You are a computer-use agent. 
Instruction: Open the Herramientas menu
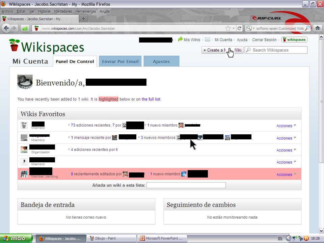(86, 11)
